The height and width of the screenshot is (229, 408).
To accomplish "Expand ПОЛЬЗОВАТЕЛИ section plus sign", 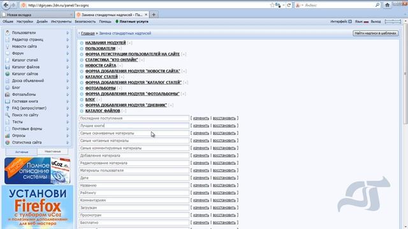I will (x=119, y=48).
